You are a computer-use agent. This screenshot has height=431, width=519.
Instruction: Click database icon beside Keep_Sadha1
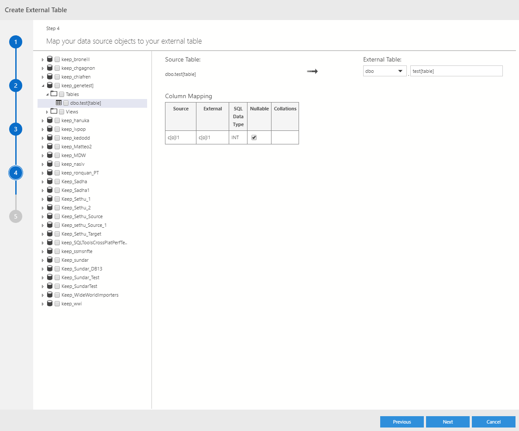(x=50, y=190)
